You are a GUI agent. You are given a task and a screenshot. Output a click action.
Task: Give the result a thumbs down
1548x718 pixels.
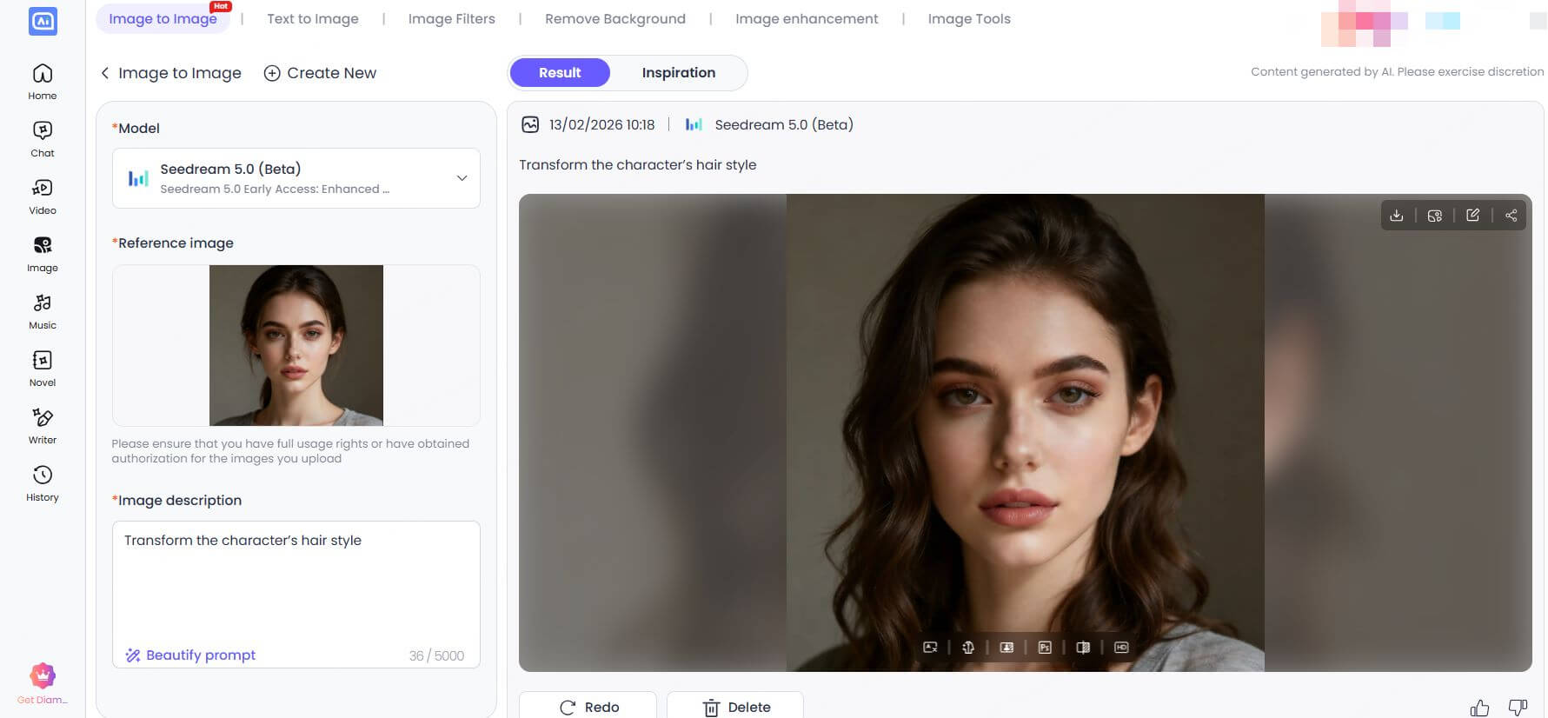tap(1518, 708)
